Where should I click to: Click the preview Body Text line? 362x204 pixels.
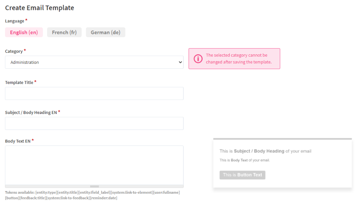245,160
